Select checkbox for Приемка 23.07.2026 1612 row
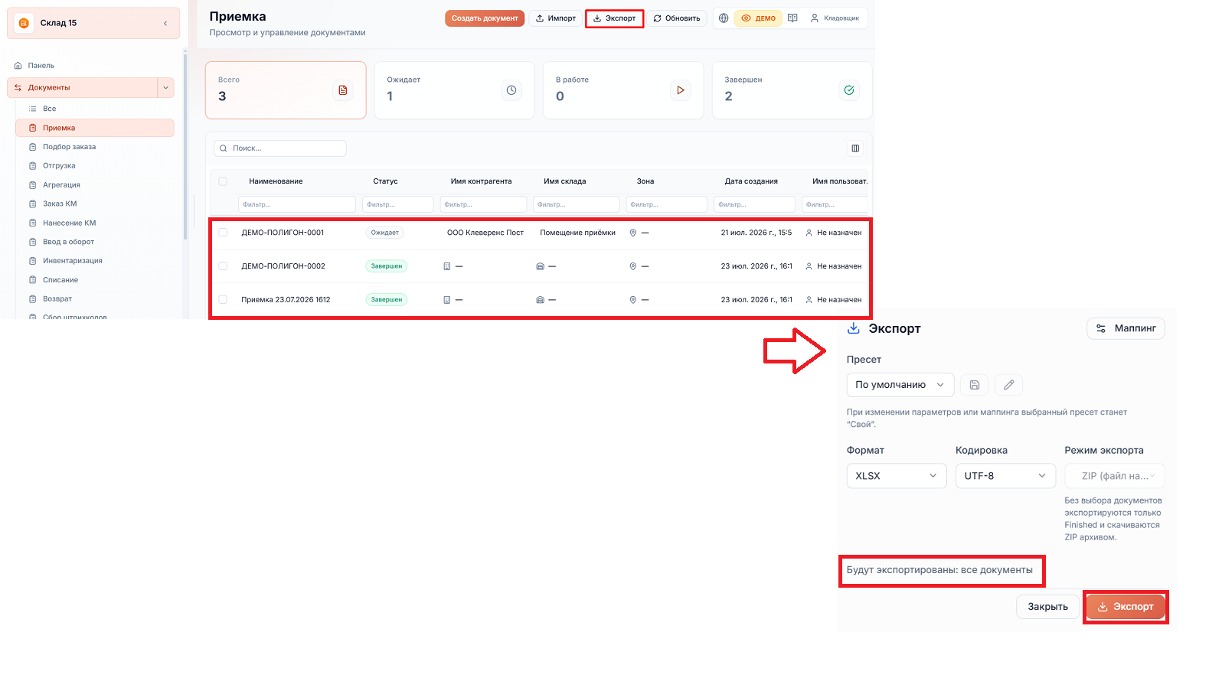Viewport: 1222px width, 691px height. point(223,300)
